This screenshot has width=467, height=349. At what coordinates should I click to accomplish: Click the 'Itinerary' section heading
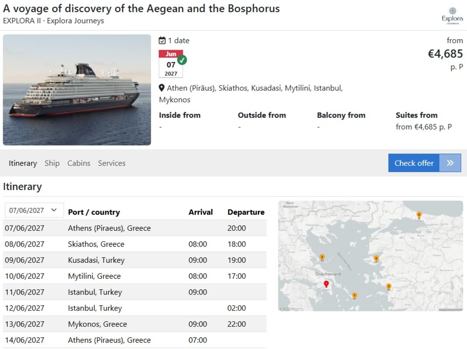(x=22, y=187)
